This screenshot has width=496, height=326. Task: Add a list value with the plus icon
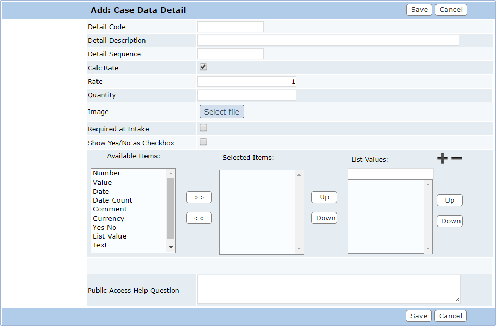(442, 158)
